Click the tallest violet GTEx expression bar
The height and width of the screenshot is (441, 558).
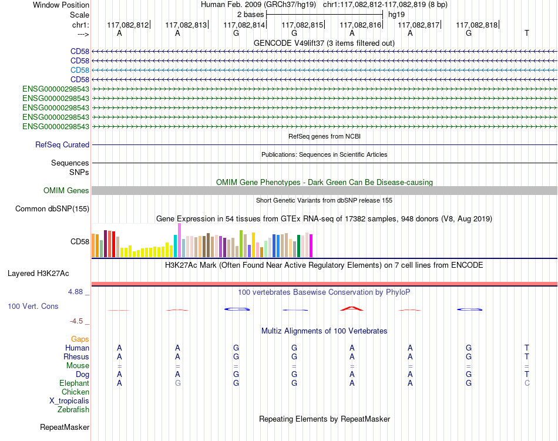[x=179, y=240]
